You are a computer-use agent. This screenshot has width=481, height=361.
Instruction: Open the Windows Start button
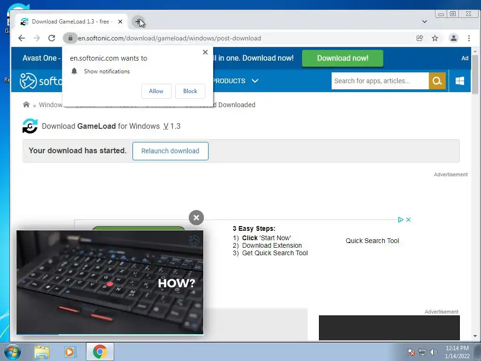[12, 352]
